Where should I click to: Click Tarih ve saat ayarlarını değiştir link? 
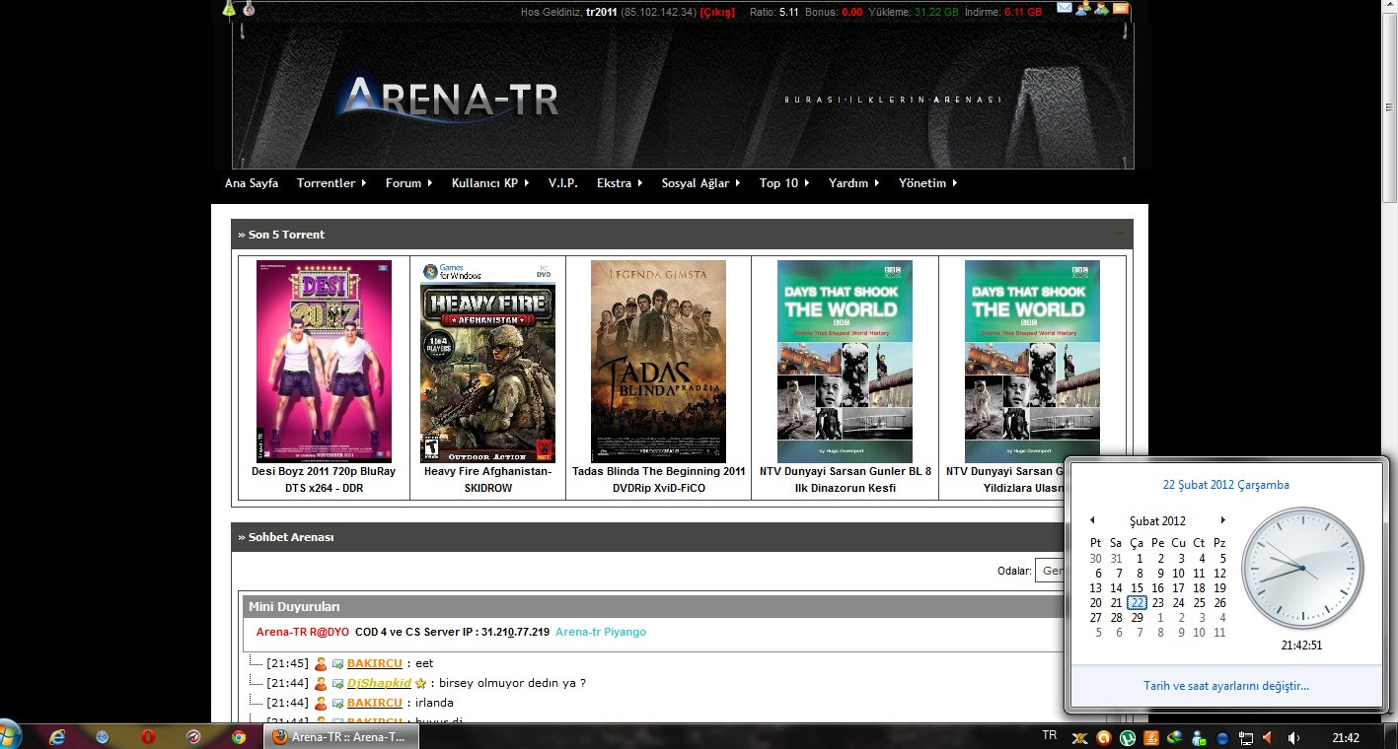pos(1226,686)
